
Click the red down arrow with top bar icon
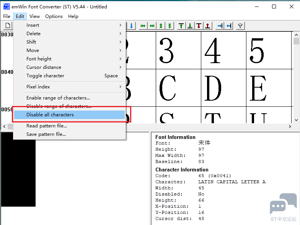(x=199, y=26)
